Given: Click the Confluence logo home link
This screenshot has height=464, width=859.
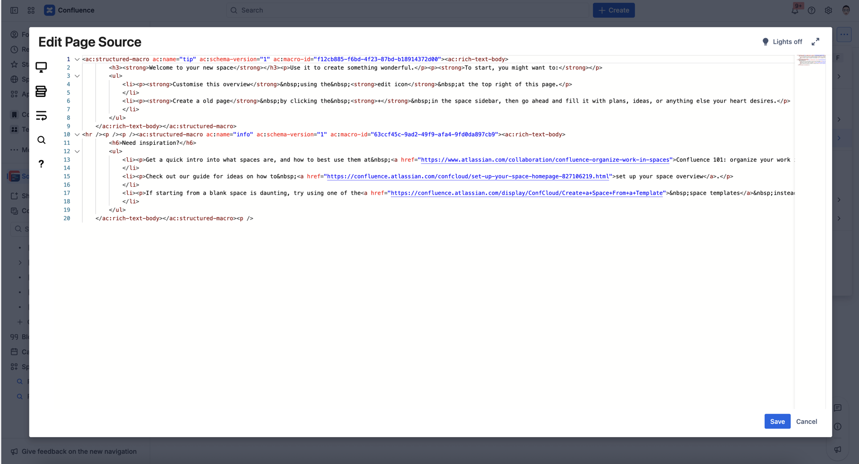Looking at the screenshot, I should coord(70,10).
